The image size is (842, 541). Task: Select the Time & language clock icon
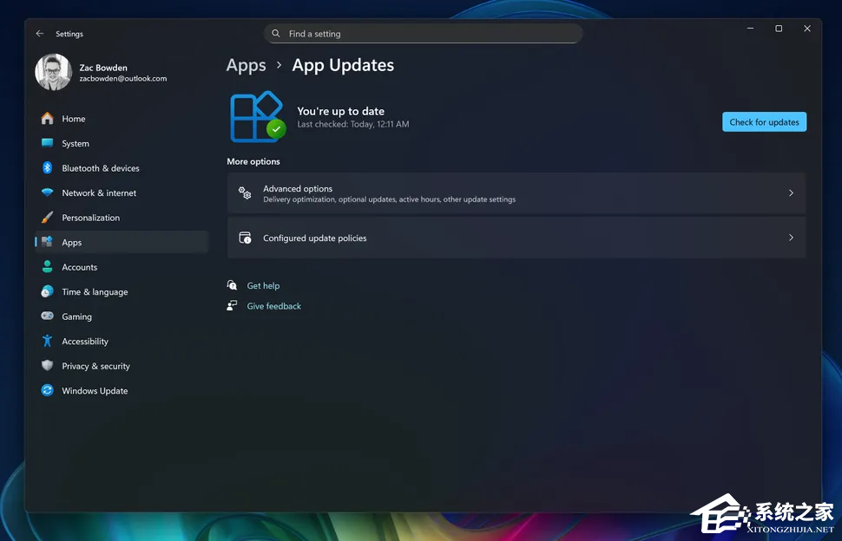47,291
